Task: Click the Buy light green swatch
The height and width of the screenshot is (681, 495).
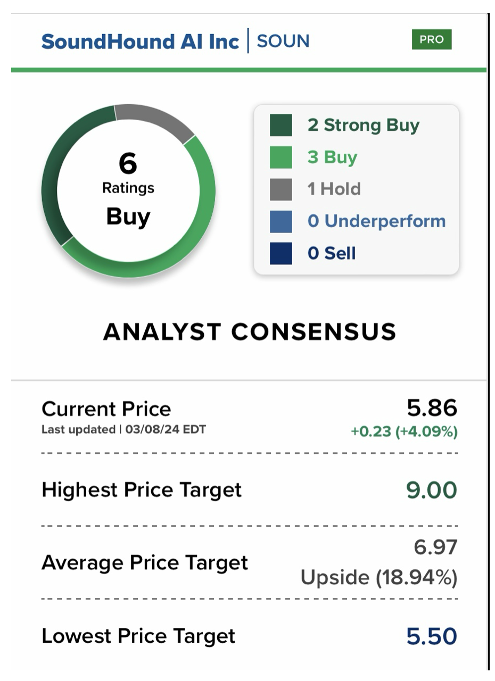Action: 280,157
